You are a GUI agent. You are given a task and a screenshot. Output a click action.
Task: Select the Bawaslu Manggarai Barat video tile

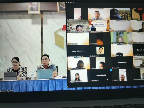click(x=99, y=26)
